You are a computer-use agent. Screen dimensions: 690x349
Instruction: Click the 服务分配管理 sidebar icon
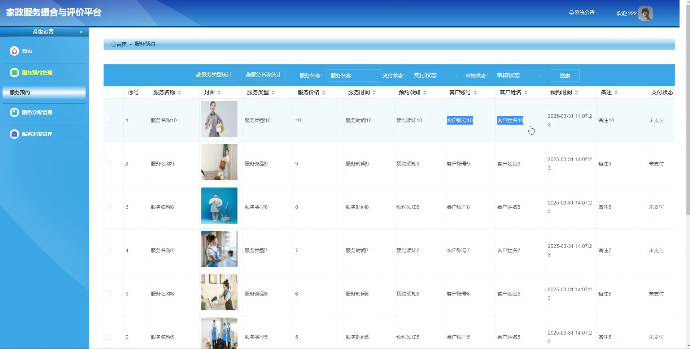coord(14,112)
